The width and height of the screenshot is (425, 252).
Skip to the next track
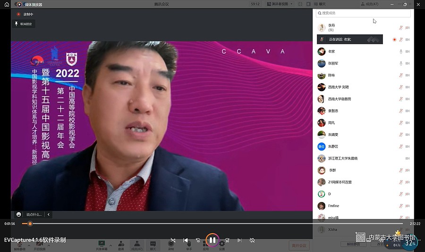coord(239,240)
